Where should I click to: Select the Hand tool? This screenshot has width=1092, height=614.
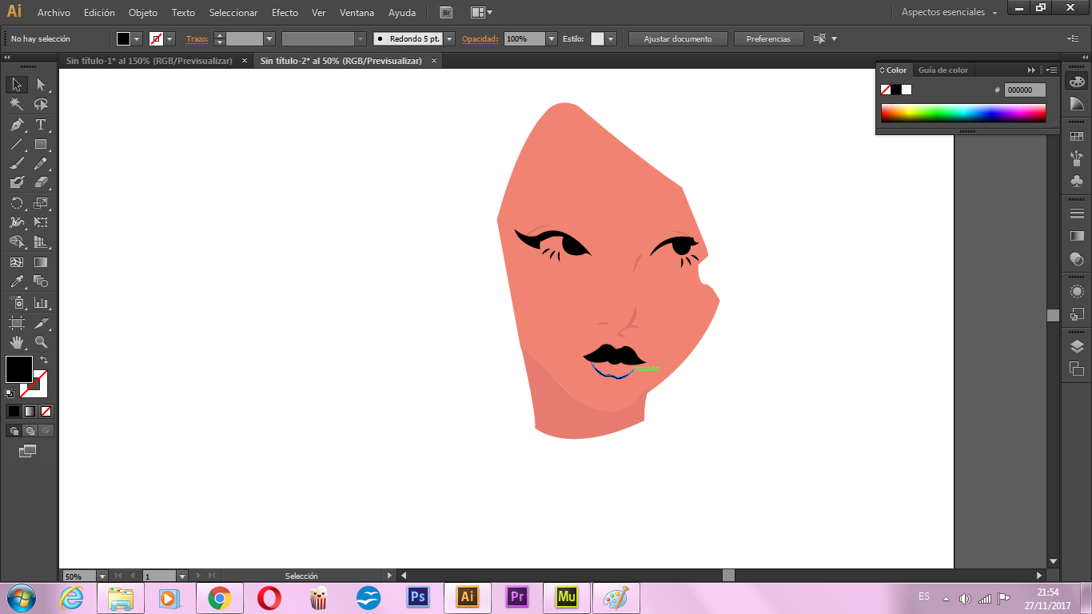[16, 342]
